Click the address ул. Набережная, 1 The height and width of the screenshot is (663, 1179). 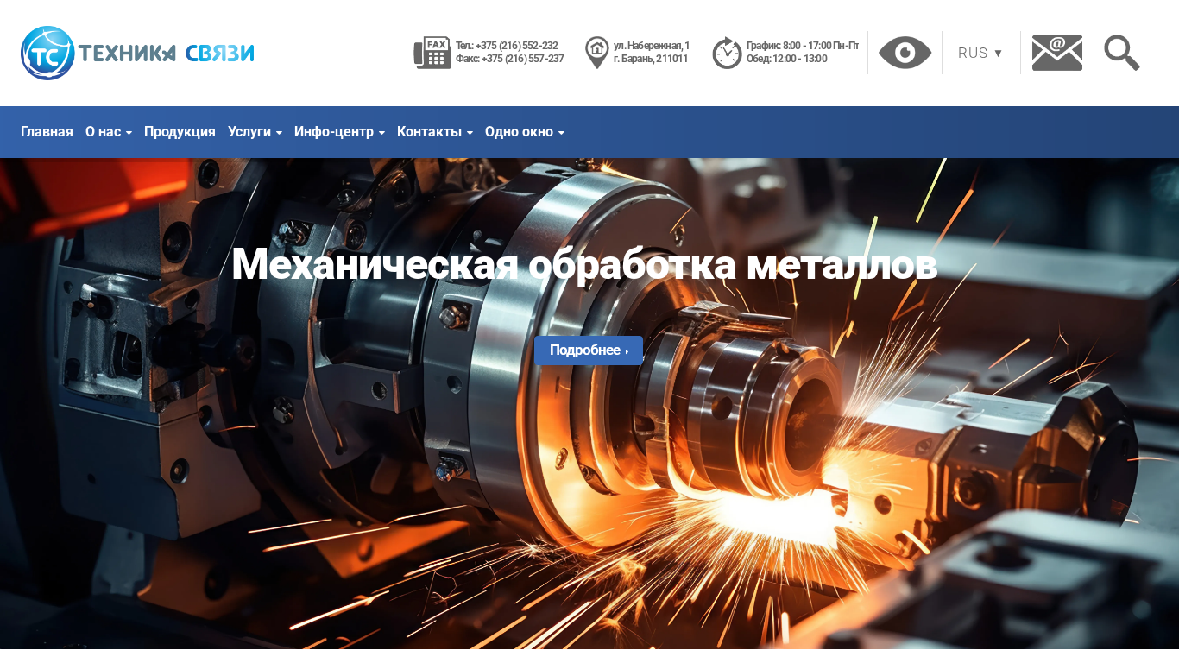click(x=652, y=46)
